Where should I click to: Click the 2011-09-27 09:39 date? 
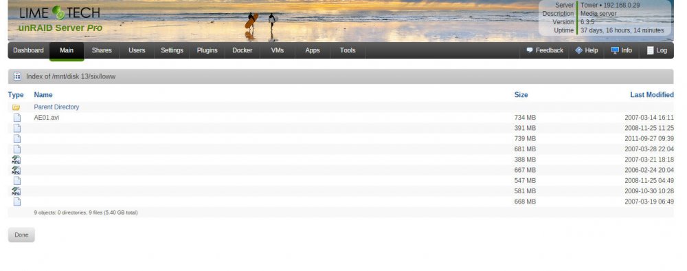point(649,138)
